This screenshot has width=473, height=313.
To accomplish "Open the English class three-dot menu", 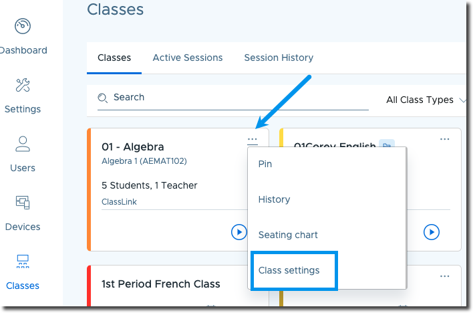I will pos(445,139).
